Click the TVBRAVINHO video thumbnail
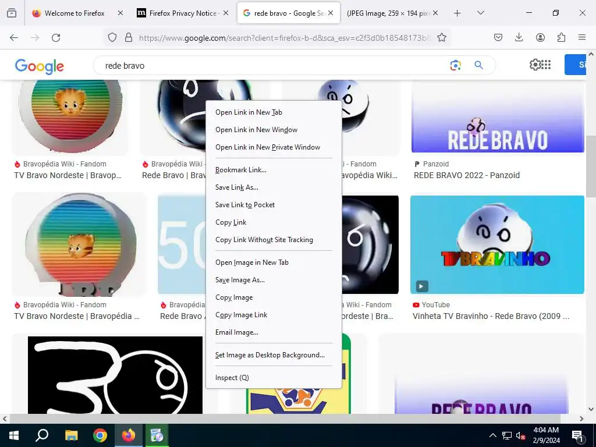The image size is (596, 447). (497, 244)
